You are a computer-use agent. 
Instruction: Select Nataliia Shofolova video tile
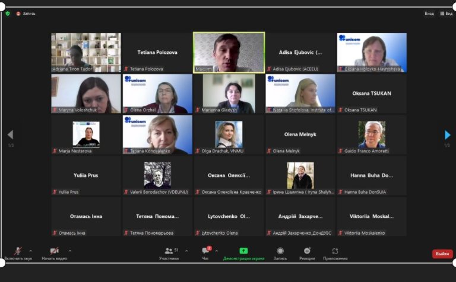tap(300, 94)
